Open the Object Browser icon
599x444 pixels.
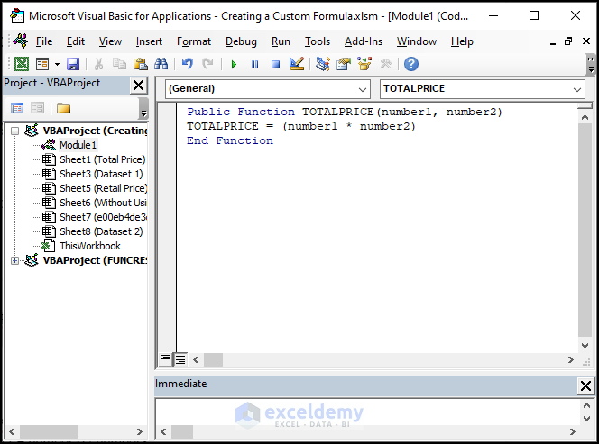point(364,64)
